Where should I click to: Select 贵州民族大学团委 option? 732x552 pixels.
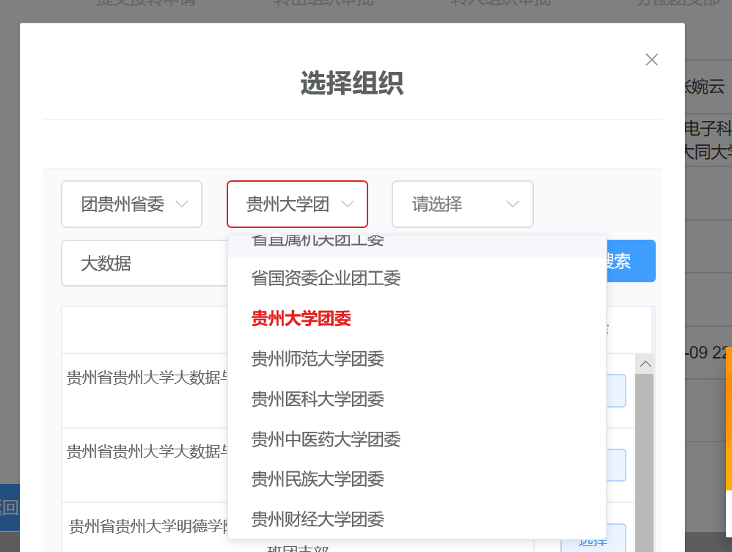[318, 479]
